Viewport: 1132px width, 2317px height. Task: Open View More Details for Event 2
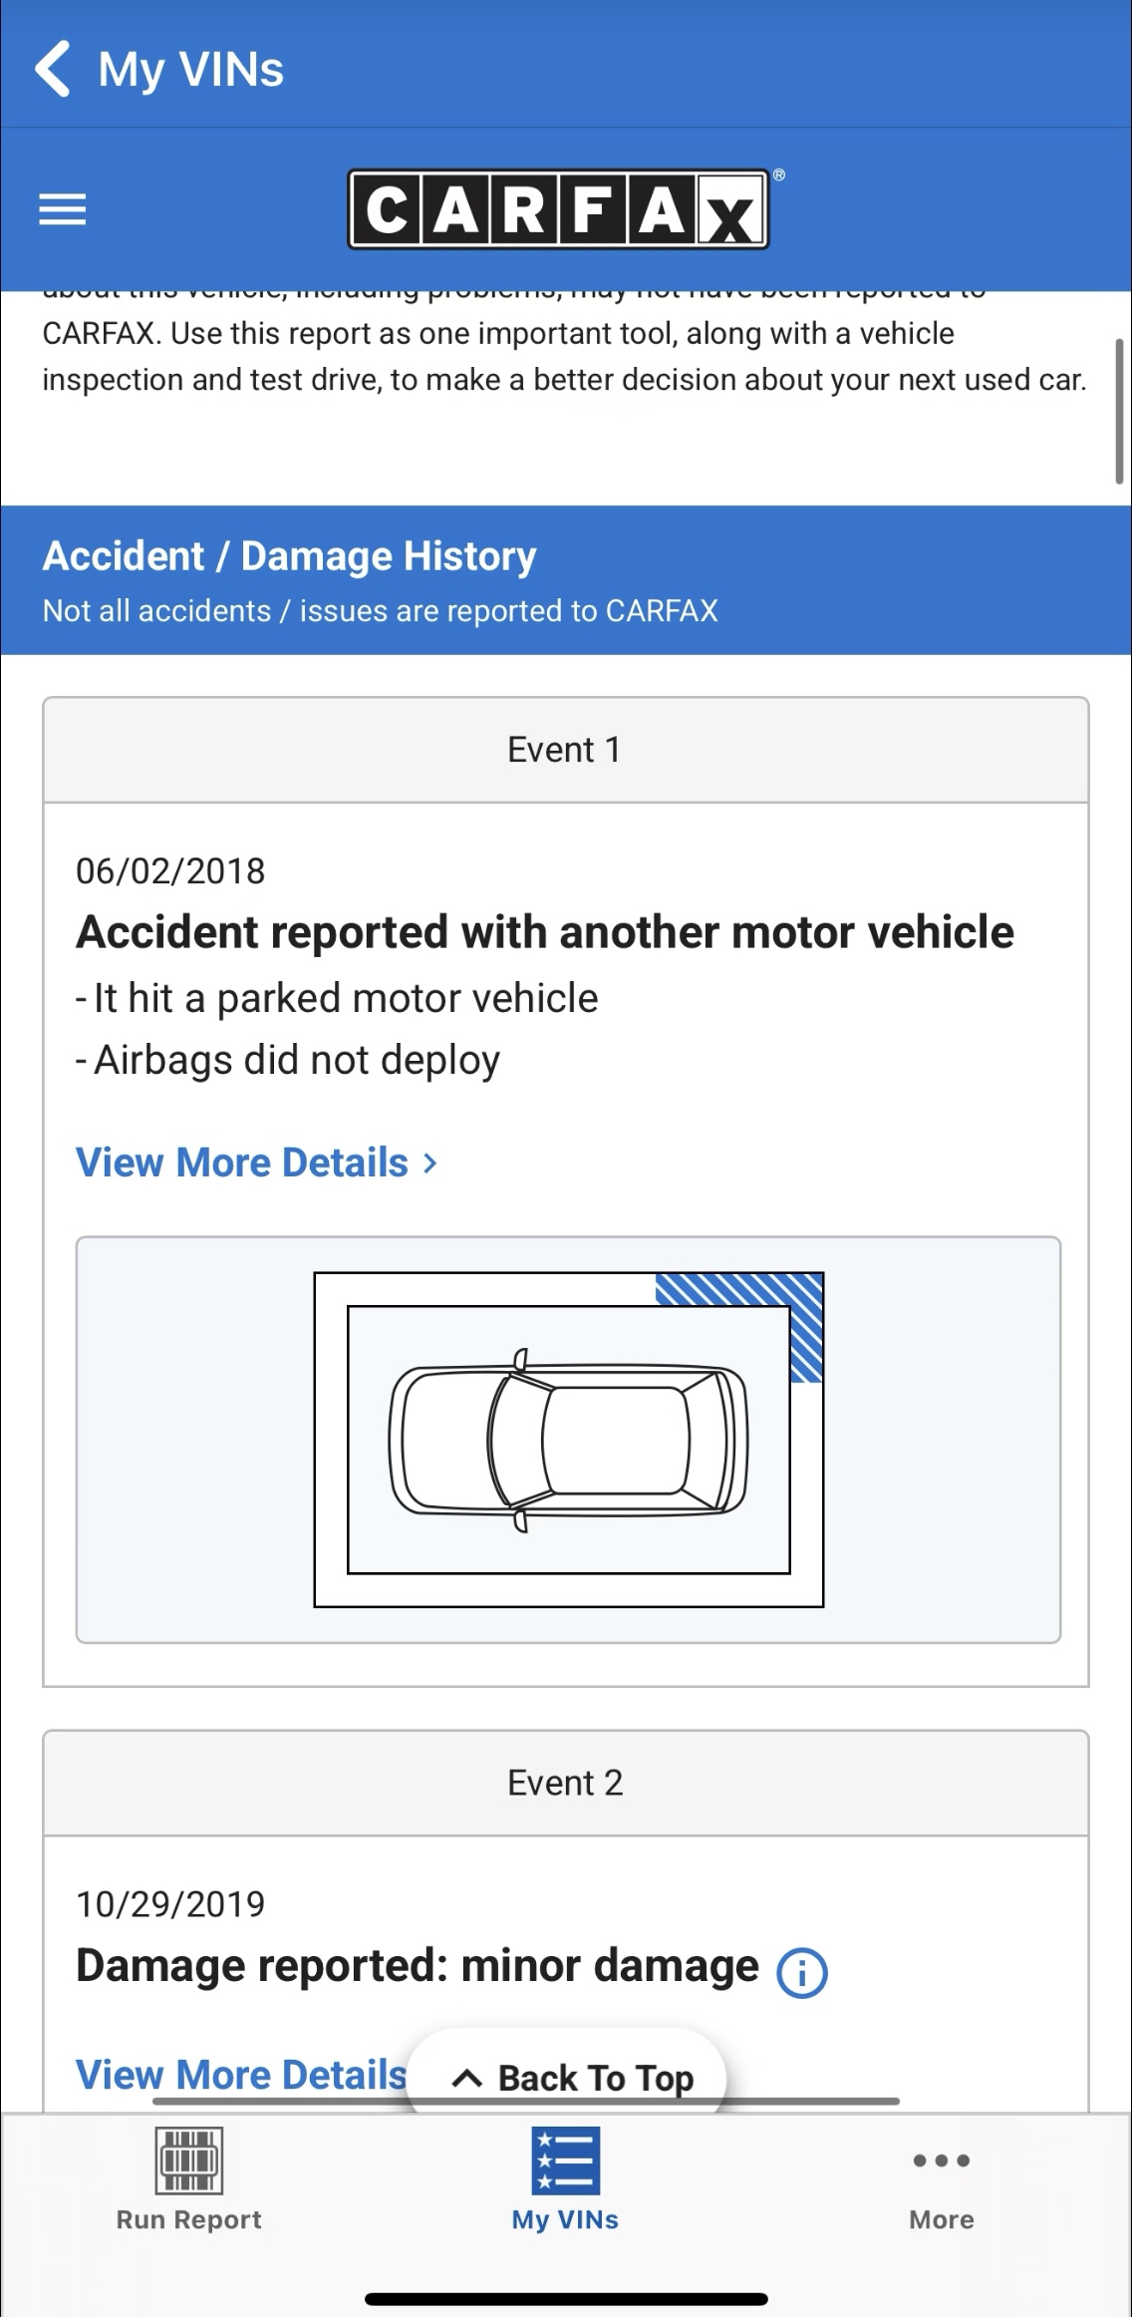pos(241,2075)
